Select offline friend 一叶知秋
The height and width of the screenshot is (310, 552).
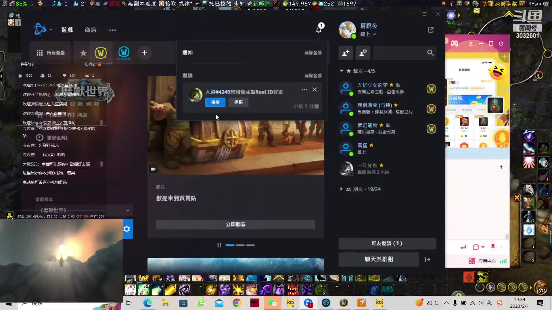[387, 169]
